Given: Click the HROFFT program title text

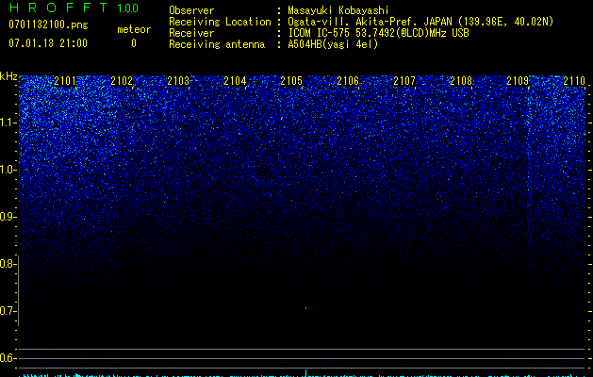Looking at the screenshot, I should point(58,8).
